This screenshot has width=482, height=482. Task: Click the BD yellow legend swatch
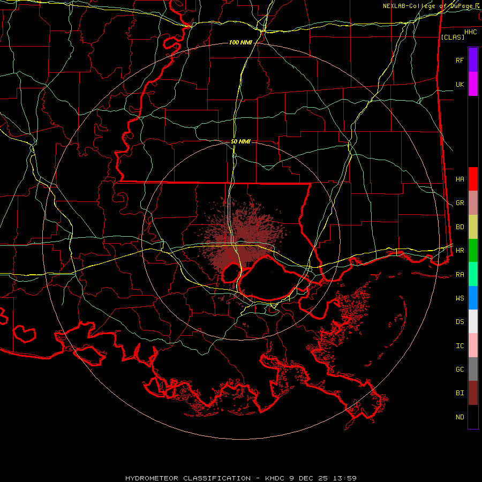tap(473, 227)
